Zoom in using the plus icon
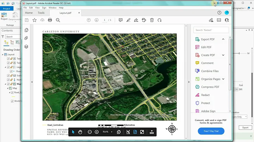 point(97,132)
